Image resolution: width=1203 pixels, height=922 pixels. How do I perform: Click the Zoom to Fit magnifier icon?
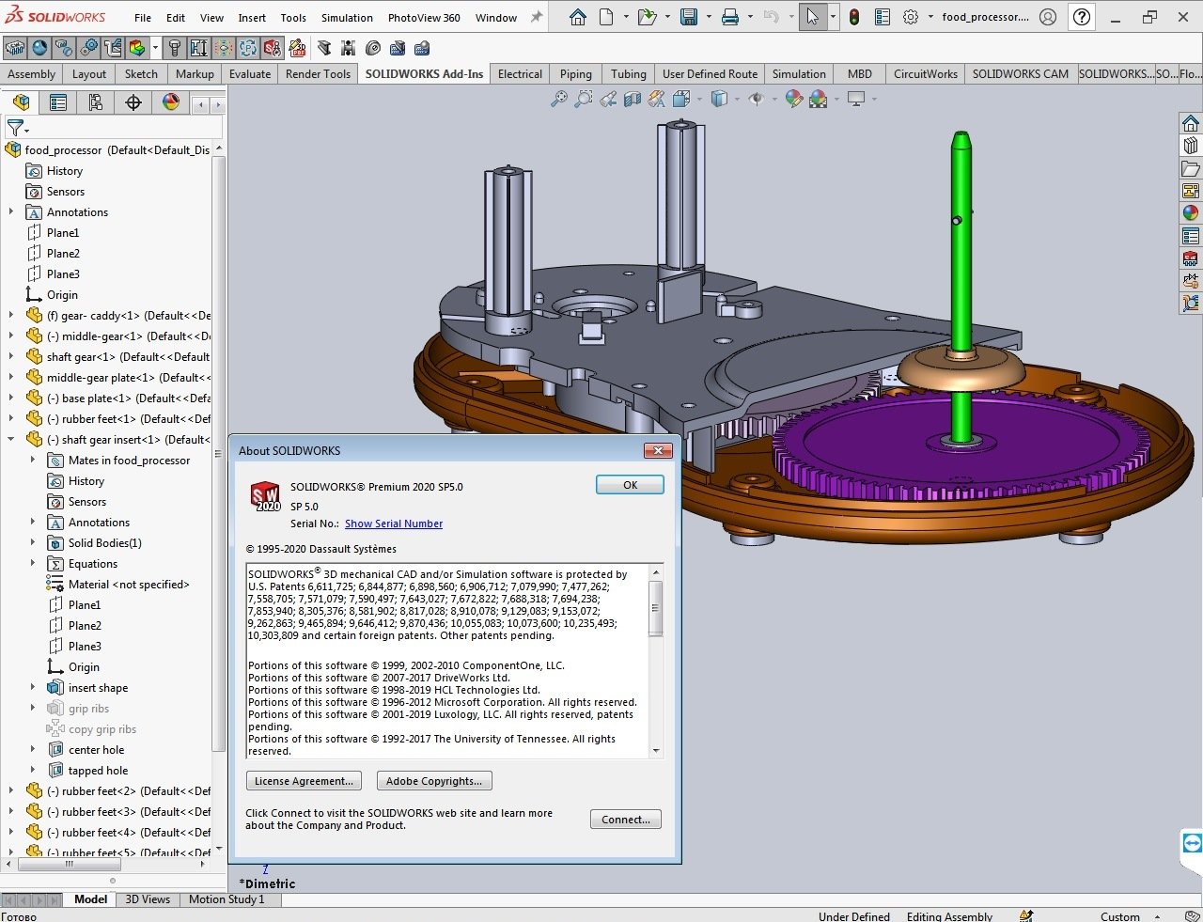(x=559, y=99)
